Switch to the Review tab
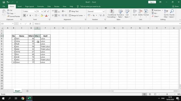The image size is (181, 101). coord(57,6)
